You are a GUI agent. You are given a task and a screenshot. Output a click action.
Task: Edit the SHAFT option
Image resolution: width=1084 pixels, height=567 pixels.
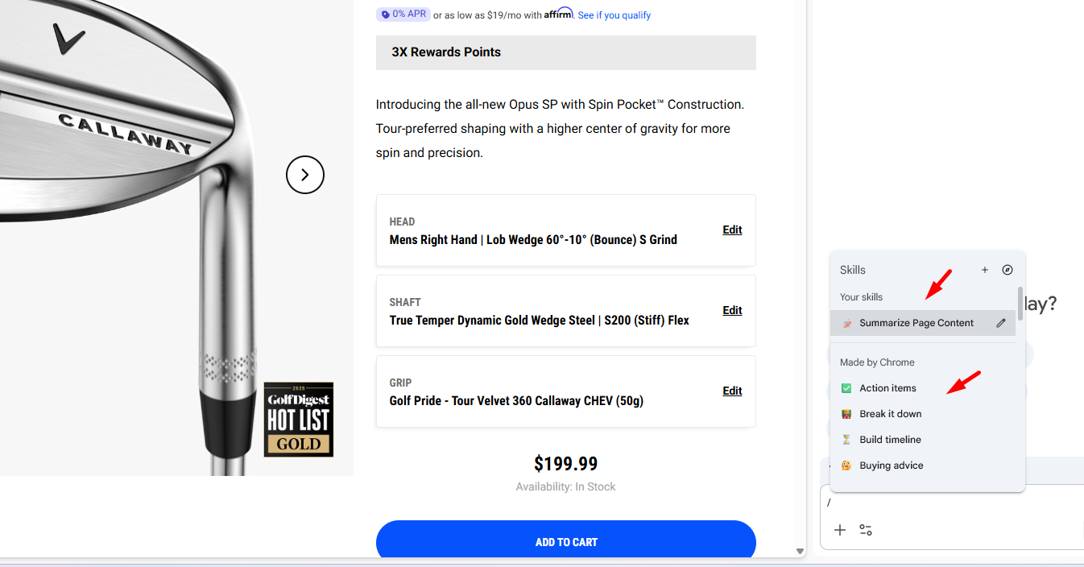pos(732,310)
